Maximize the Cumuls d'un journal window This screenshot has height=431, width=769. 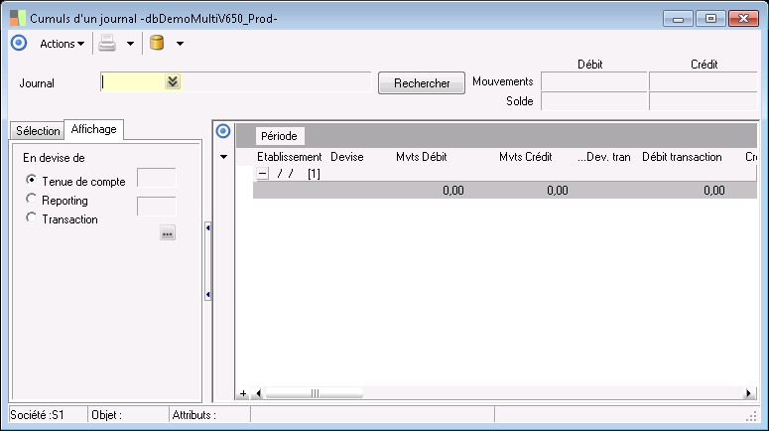click(x=710, y=19)
